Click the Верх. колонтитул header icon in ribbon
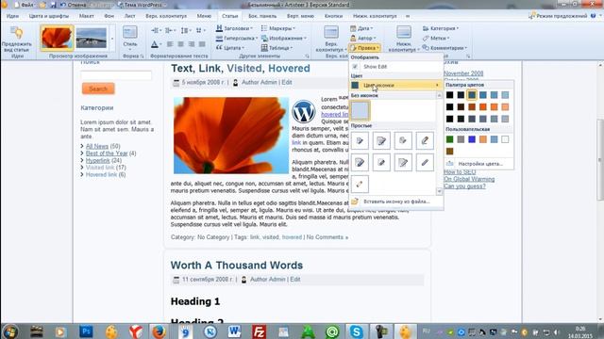Viewport: 604px width, 339px height. [331, 32]
